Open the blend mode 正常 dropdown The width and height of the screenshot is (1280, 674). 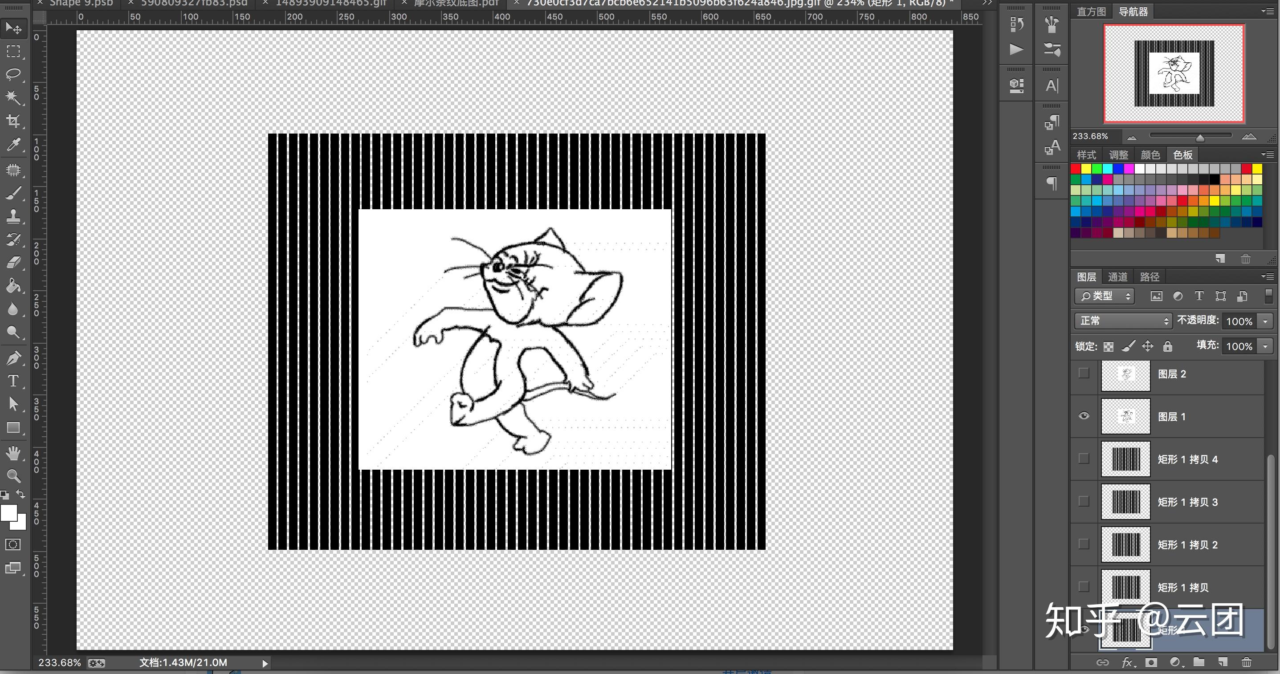tap(1123, 321)
